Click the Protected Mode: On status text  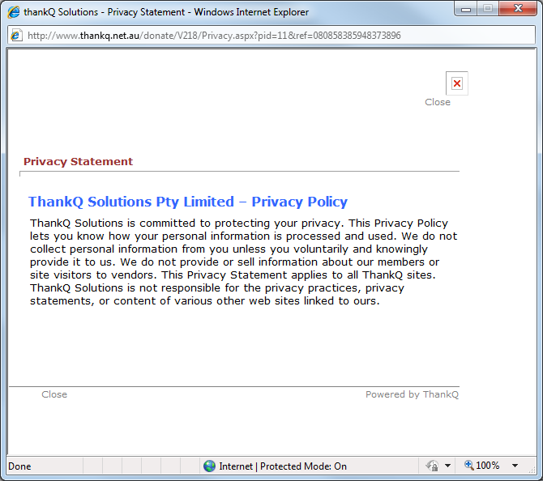coord(304,466)
